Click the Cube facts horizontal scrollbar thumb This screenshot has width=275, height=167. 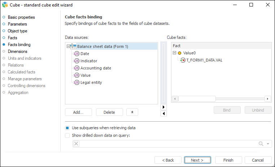pos(197,99)
